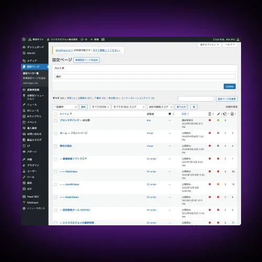Open ダッシュボード in the sidebar menu
This screenshot has height=262, width=262.
tap(34, 47)
